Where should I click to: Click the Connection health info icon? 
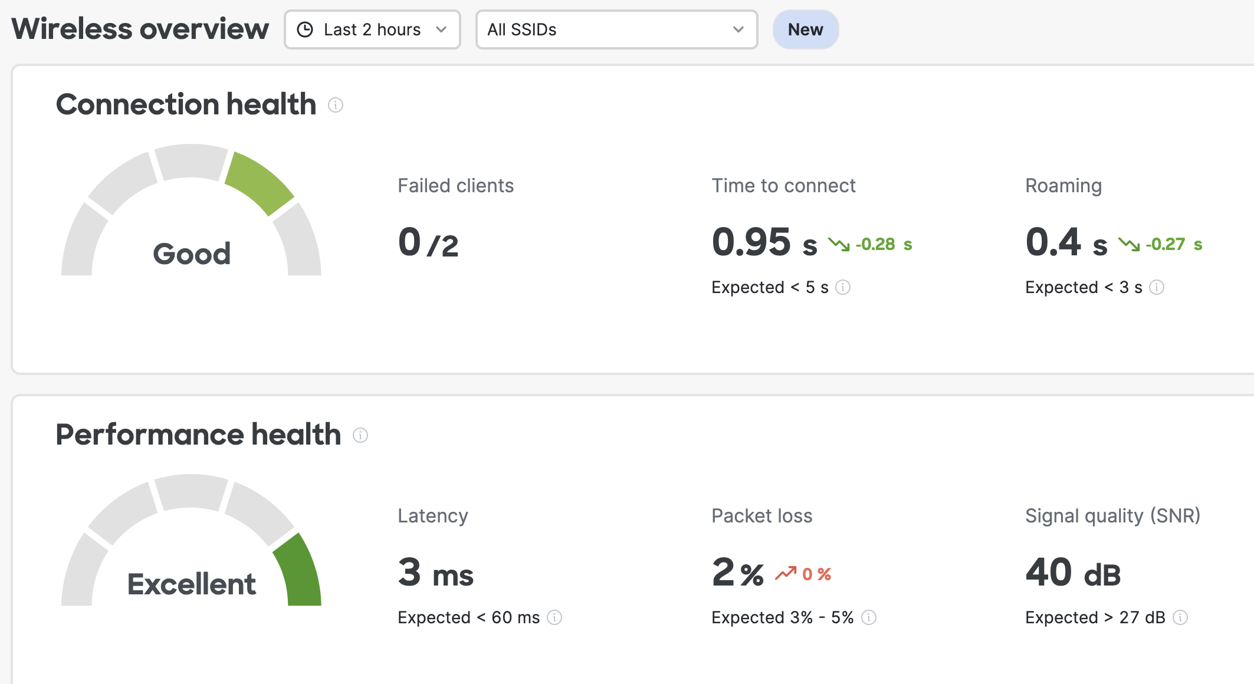click(336, 105)
